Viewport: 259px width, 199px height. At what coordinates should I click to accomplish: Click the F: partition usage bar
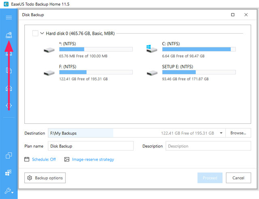pos(96,72)
